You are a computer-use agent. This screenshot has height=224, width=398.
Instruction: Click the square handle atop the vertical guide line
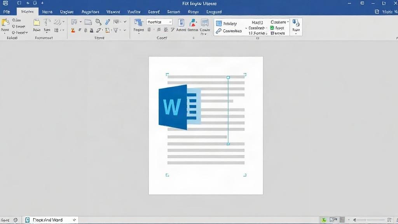click(228, 77)
